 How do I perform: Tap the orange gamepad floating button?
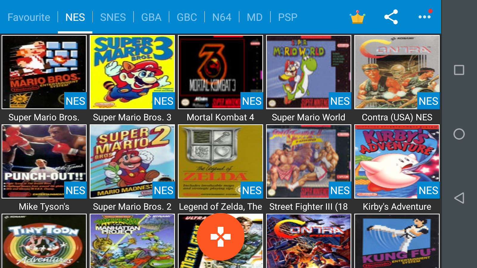click(x=221, y=237)
